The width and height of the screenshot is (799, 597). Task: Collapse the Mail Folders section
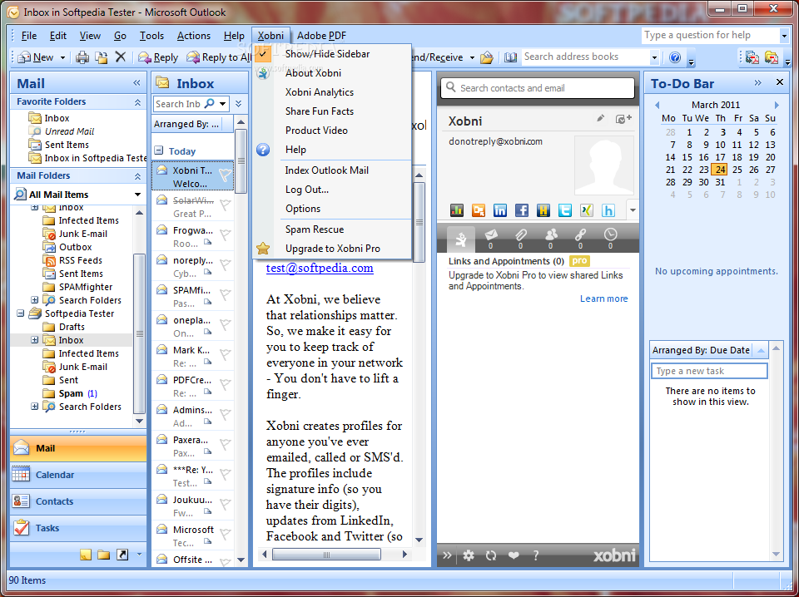tap(137, 176)
